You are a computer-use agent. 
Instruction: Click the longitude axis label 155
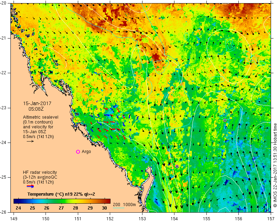click(206, 219)
